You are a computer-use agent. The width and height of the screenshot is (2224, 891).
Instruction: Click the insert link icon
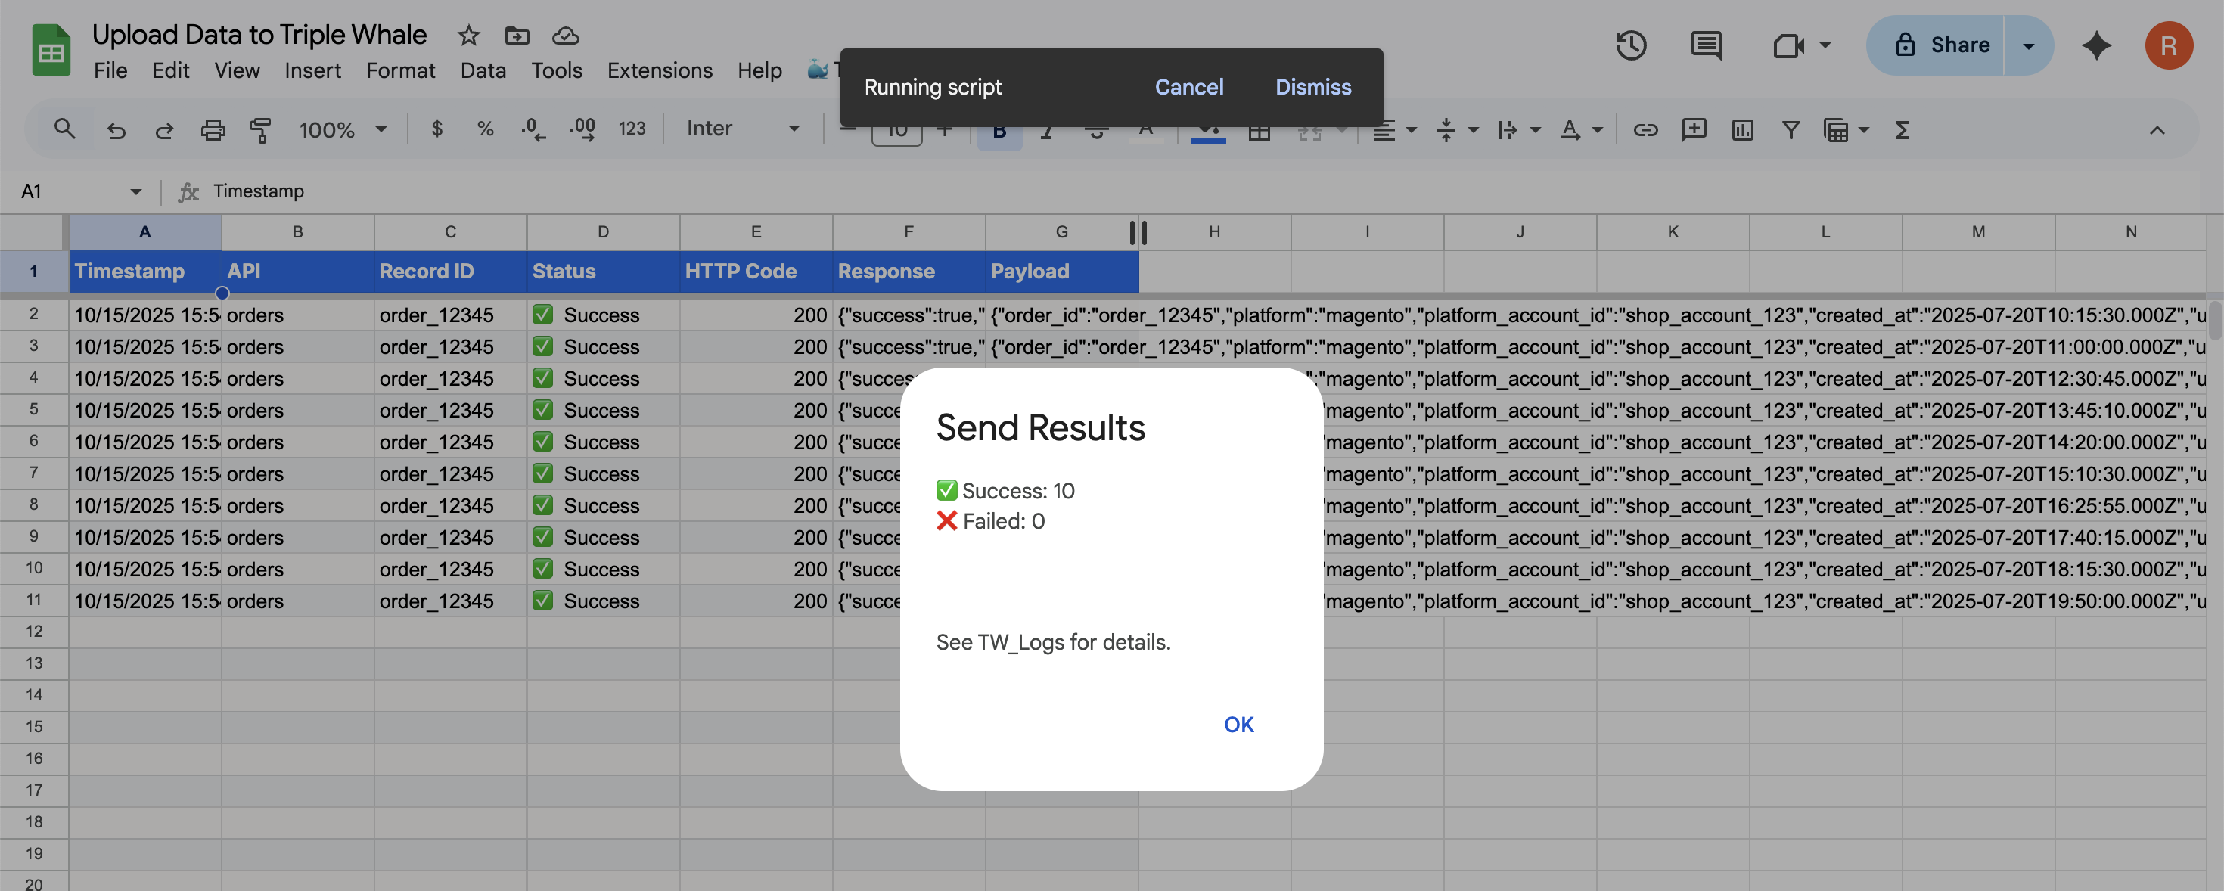point(1645,129)
